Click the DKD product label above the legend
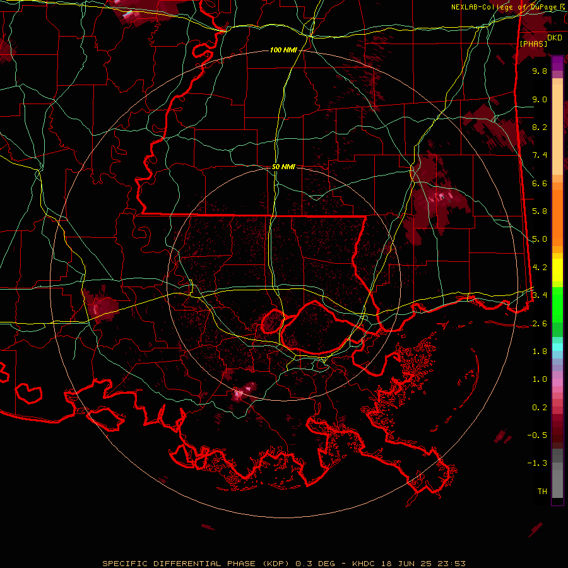Viewport: 568px width, 568px height. click(x=555, y=37)
